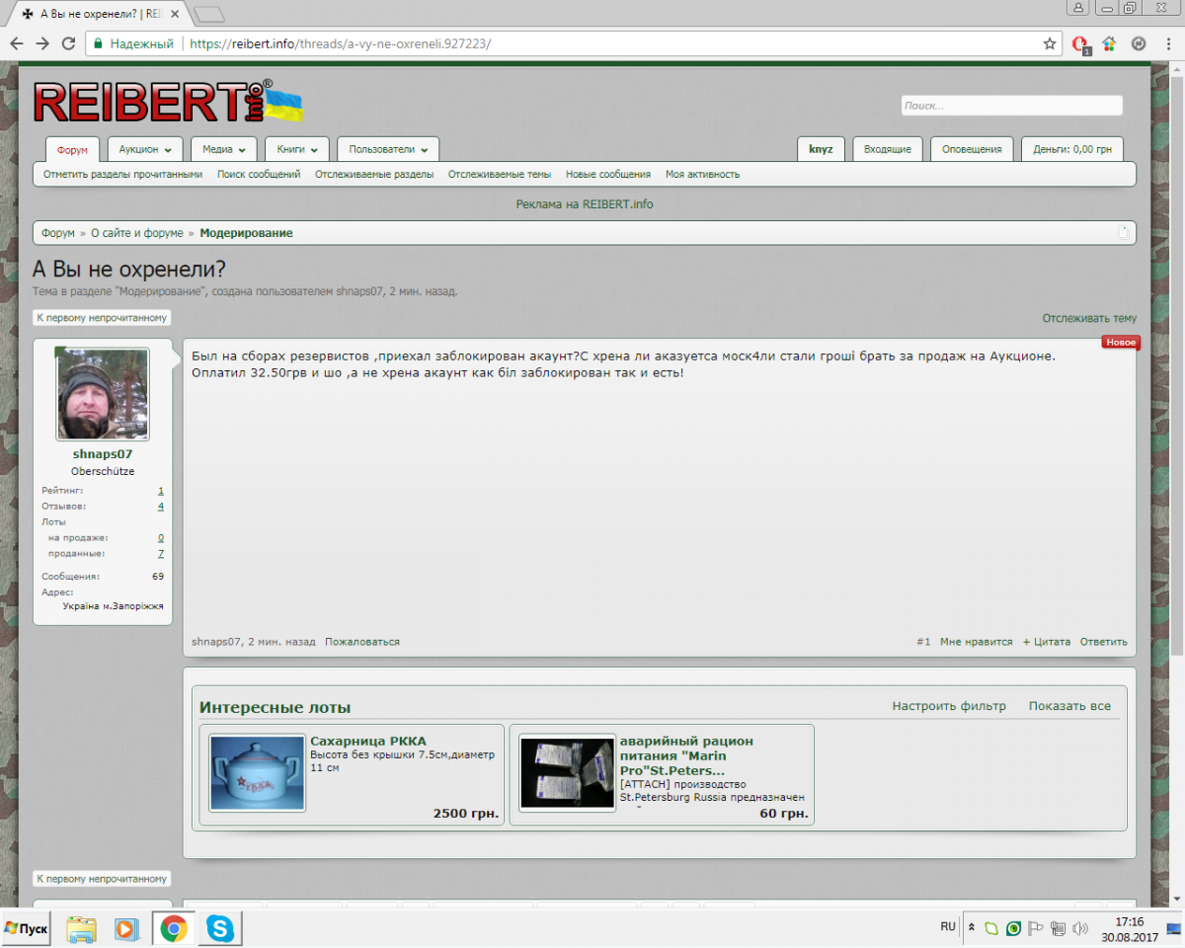1185x948 pixels.
Task: Click the Отслеживать тему link
Action: (x=1088, y=318)
